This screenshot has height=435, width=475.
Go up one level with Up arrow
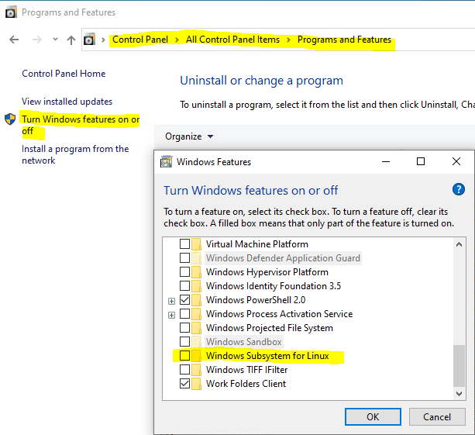click(x=71, y=40)
